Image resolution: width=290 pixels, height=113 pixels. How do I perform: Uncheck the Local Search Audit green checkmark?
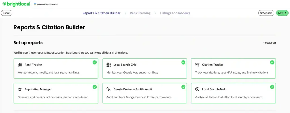272,87
